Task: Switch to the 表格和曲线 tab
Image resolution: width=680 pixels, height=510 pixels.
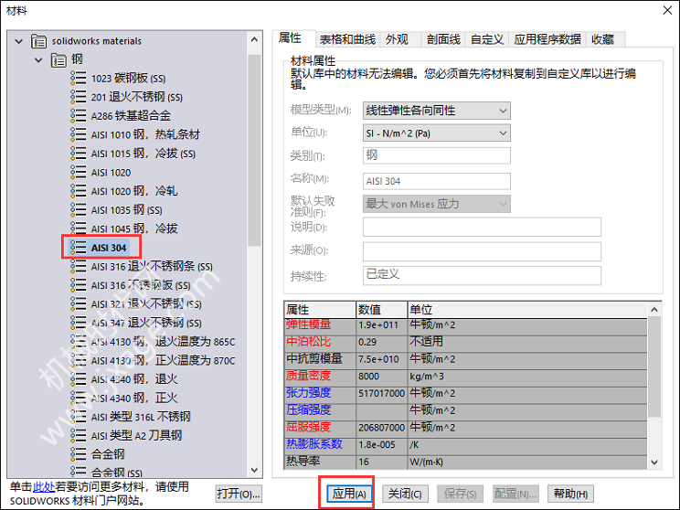Action: pyautogui.click(x=348, y=39)
